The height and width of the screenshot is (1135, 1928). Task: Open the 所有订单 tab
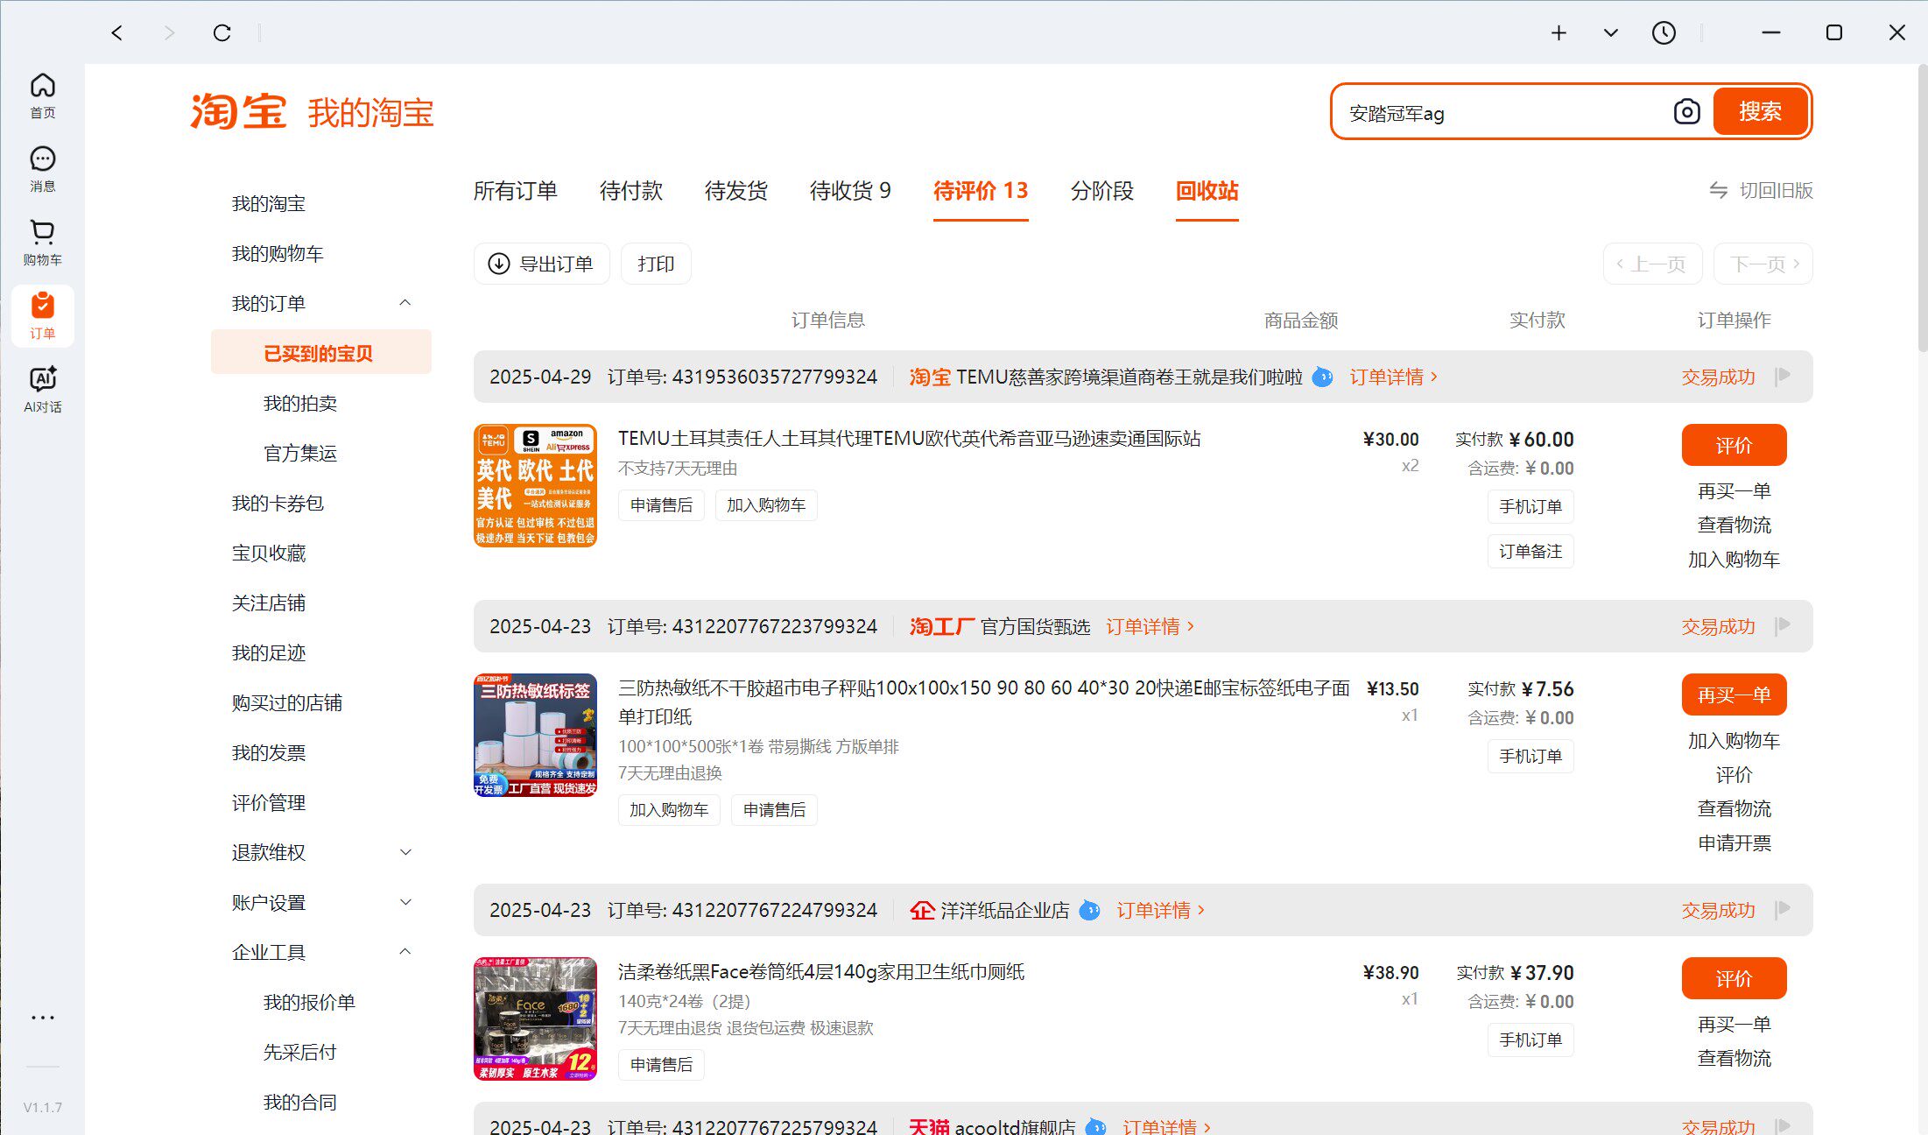click(515, 191)
